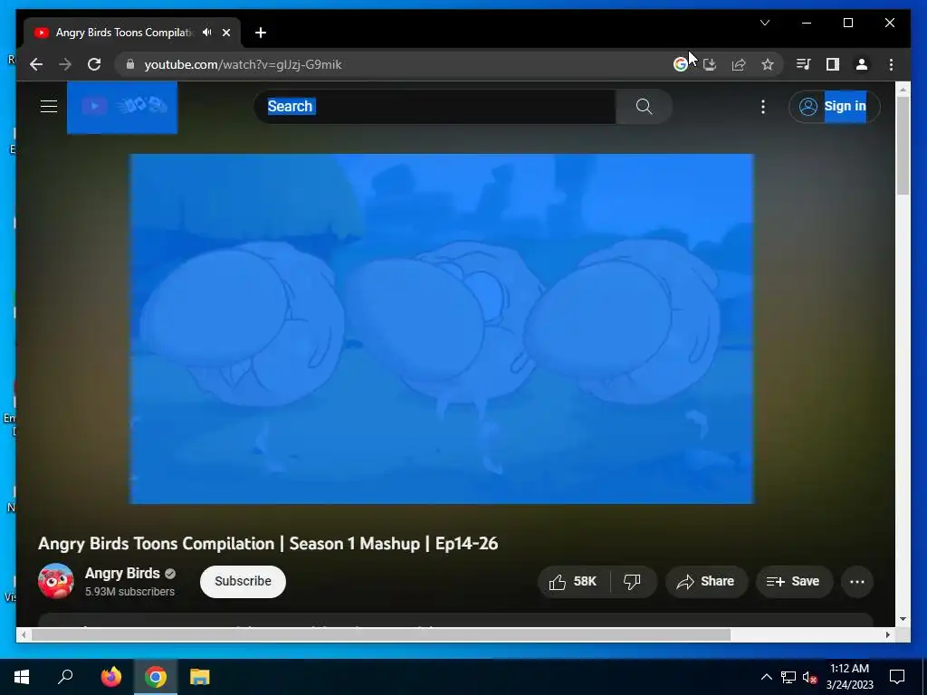
Task: Select the Angry Birds Toons Compilation tab
Action: coord(132,33)
